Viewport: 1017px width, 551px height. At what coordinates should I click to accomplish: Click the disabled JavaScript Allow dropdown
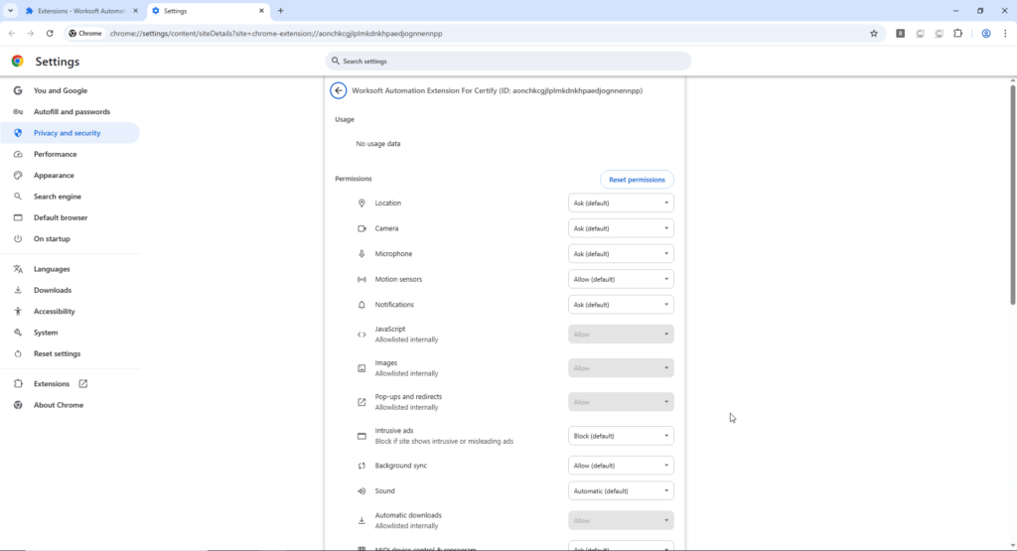click(x=621, y=335)
